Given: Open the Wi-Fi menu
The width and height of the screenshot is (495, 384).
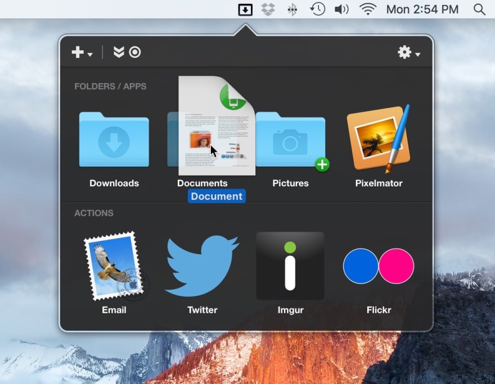Looking at the screenshot, I should point(368,9).
